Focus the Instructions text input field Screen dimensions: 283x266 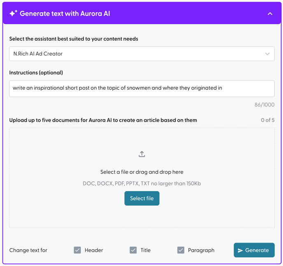coord(141,88)
